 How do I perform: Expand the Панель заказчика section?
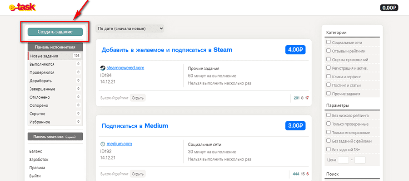55,136
